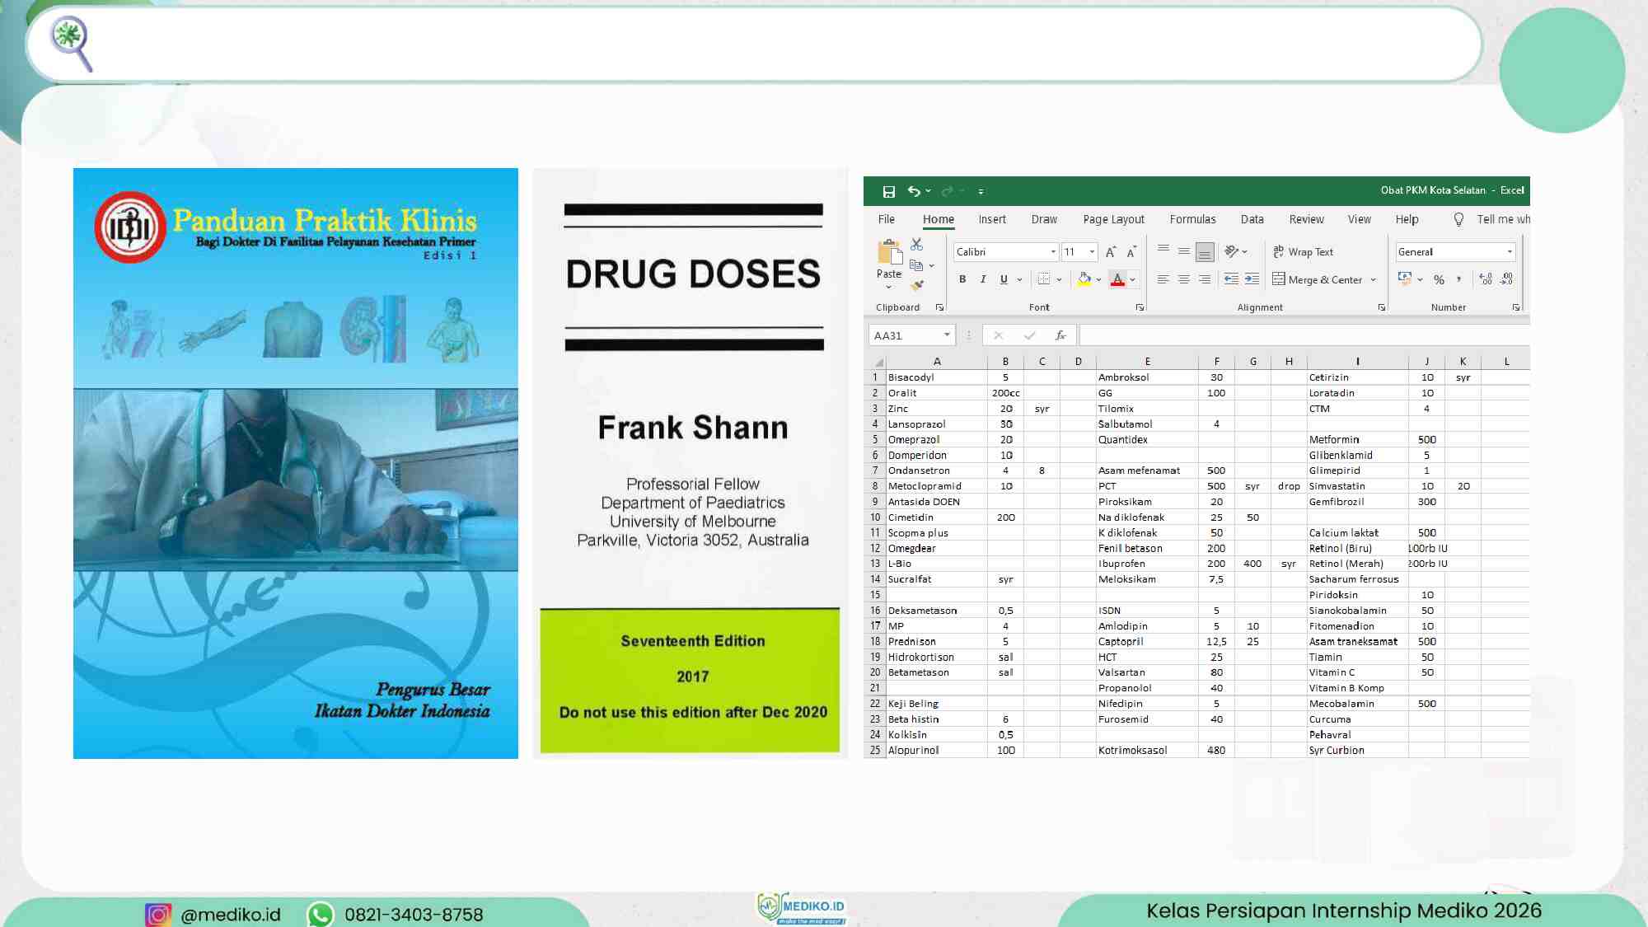Click Increase Decimal icon

(1486, 279)
